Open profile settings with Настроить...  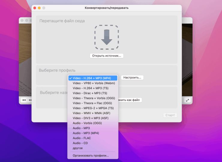click(x=132, y=78)
